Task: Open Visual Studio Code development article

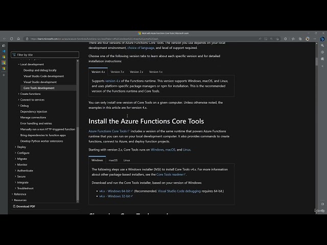Action: (43, 76)
